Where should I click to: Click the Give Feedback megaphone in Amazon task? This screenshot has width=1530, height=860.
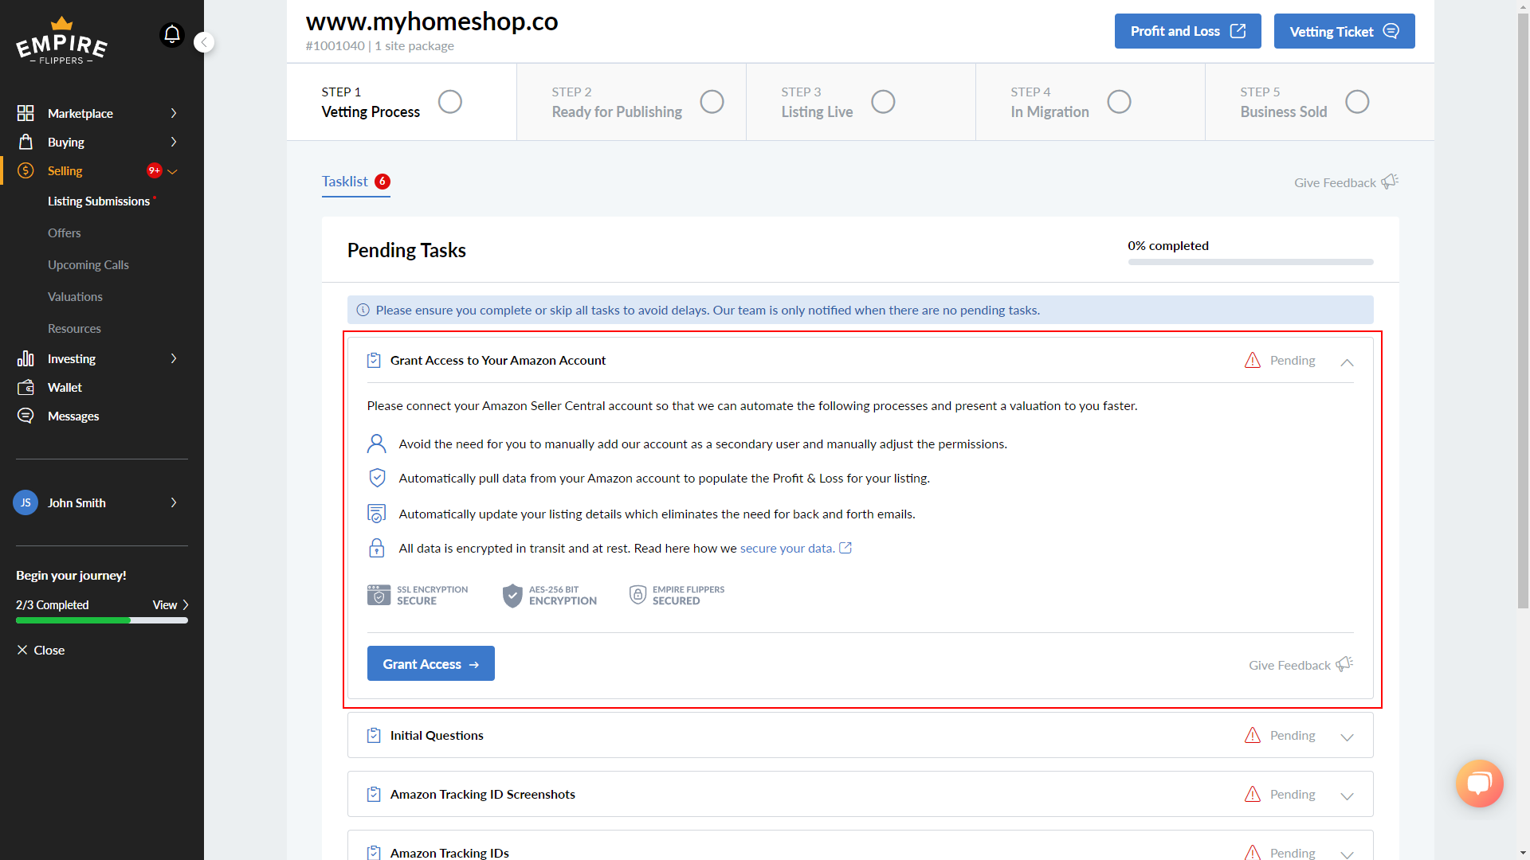(x=1344, y=664)
